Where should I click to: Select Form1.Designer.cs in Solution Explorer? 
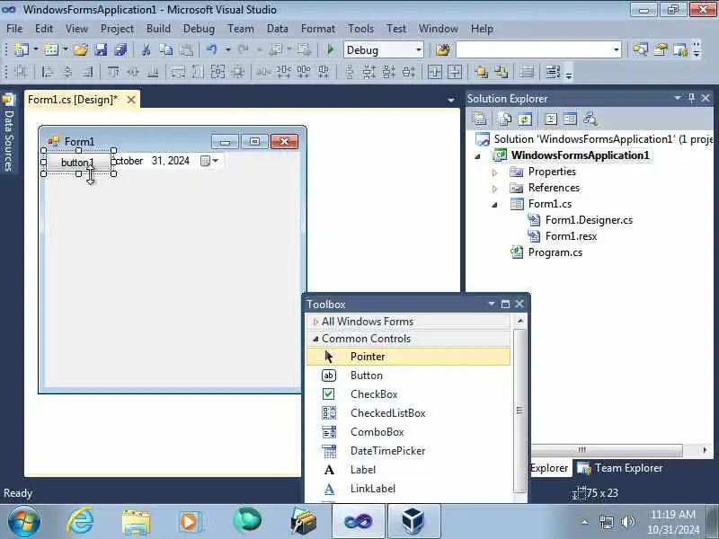coord(589,220)
